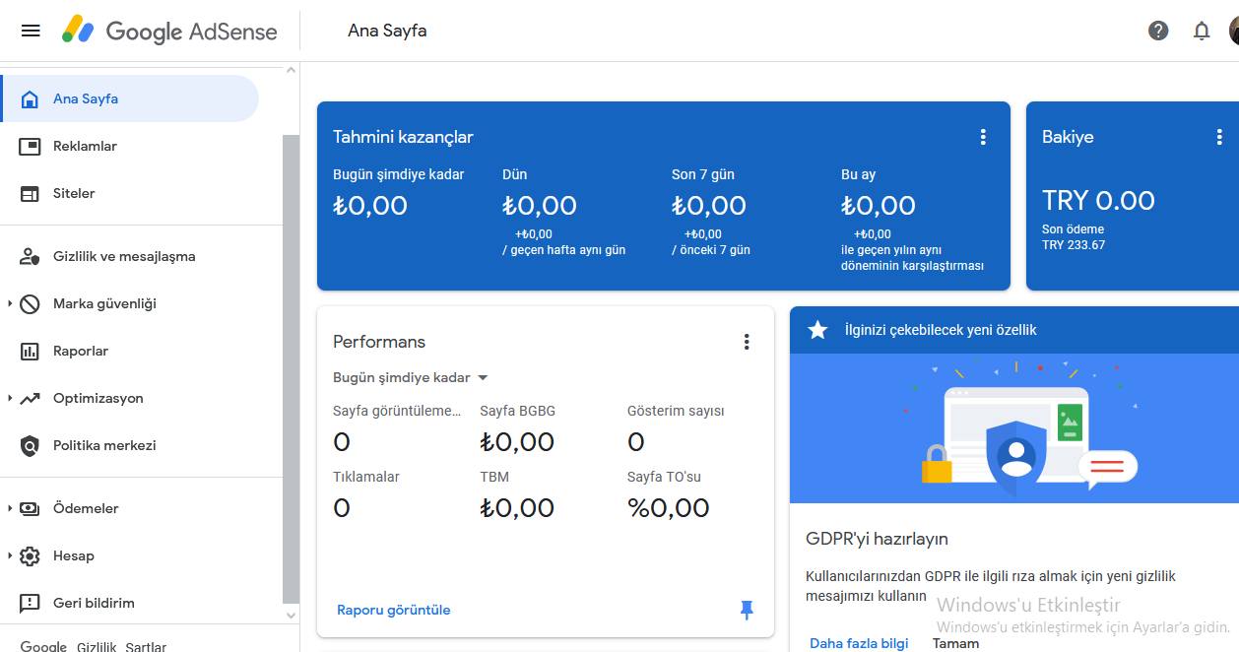Pin the Performans card with the pin icon
Viewport: 1239px width, 652px height.
(747, 610)
